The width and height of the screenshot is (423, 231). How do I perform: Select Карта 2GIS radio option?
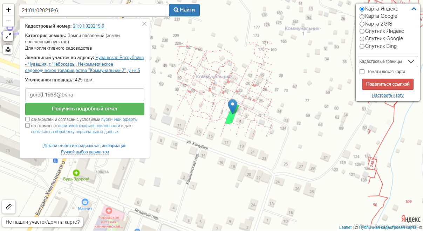tap(362, 24)
